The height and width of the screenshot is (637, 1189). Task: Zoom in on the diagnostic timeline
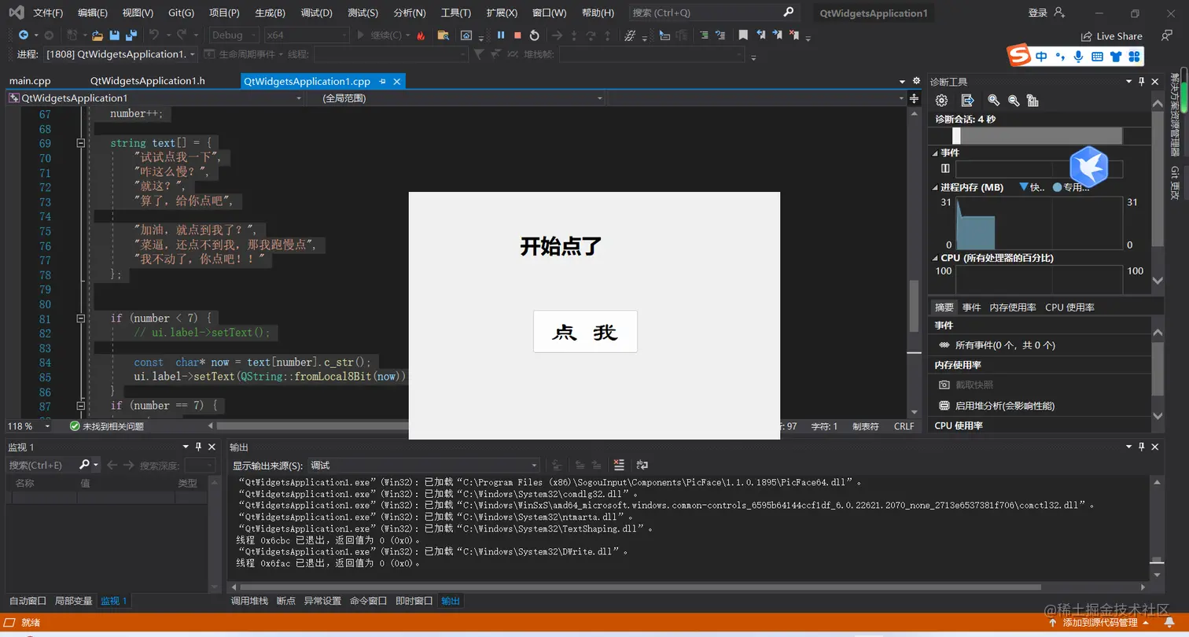click(x=994, y=101)
